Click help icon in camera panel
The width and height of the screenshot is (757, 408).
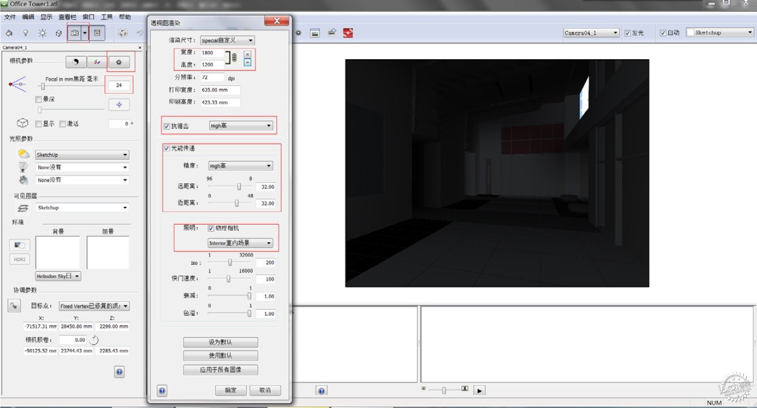[x=120, y=371]
